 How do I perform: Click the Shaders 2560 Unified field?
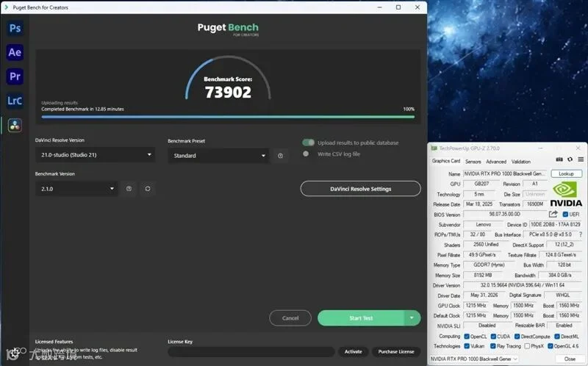click(486, 245)
